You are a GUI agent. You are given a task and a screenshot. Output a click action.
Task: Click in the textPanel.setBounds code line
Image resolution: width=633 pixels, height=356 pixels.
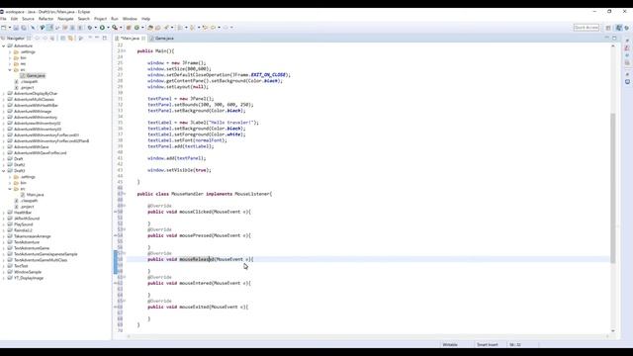pos(200,105)
